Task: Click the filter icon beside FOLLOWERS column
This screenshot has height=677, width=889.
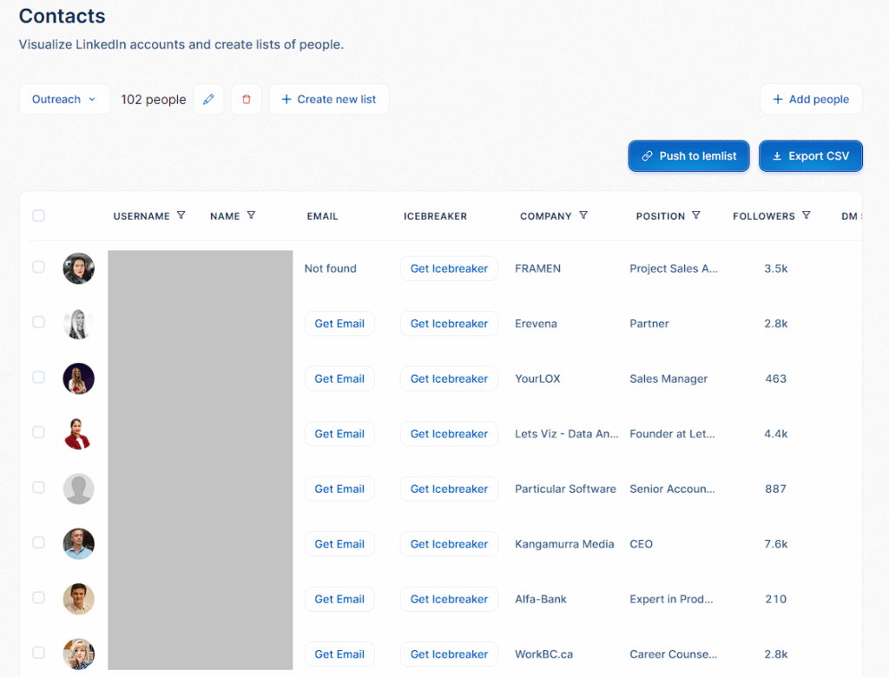Action: [x=807, y=215]
